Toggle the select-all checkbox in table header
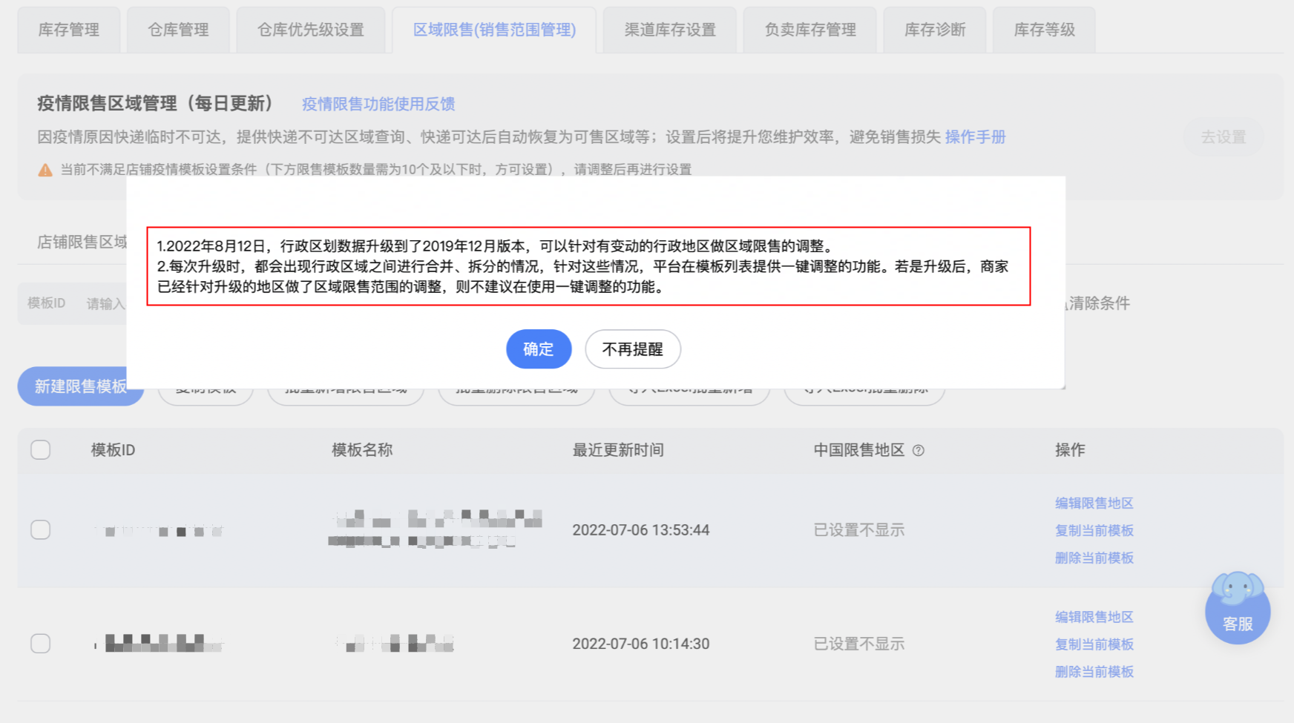This screenshot has width=1294, height=723. [41, 450]
